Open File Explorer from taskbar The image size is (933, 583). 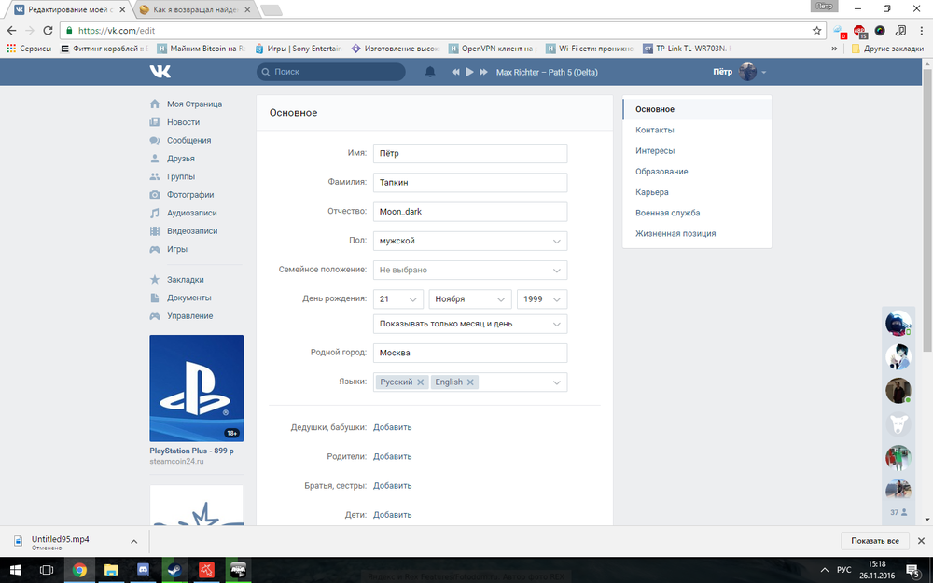pyautogui.click(x=111, y=570)
